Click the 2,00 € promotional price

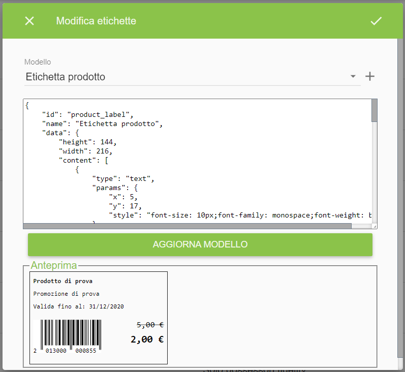[x=147, y=339]
